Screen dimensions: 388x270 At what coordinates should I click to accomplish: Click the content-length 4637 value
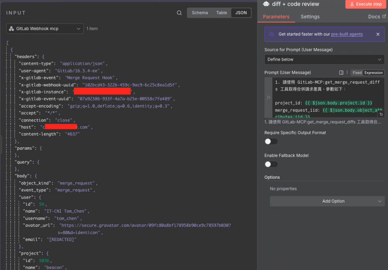[72, 134]
